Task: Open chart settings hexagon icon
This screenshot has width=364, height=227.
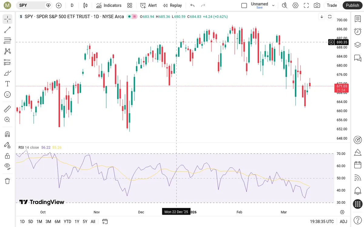Action: pos(295,5)
